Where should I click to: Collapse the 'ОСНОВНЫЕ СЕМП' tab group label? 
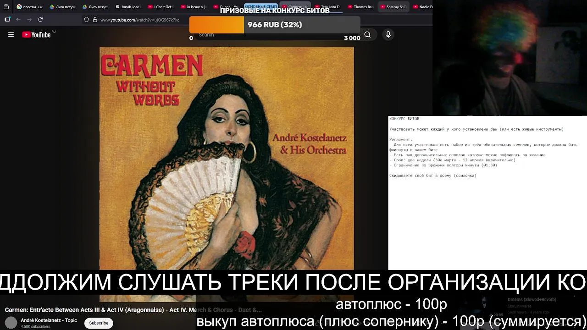coord(260,7)
